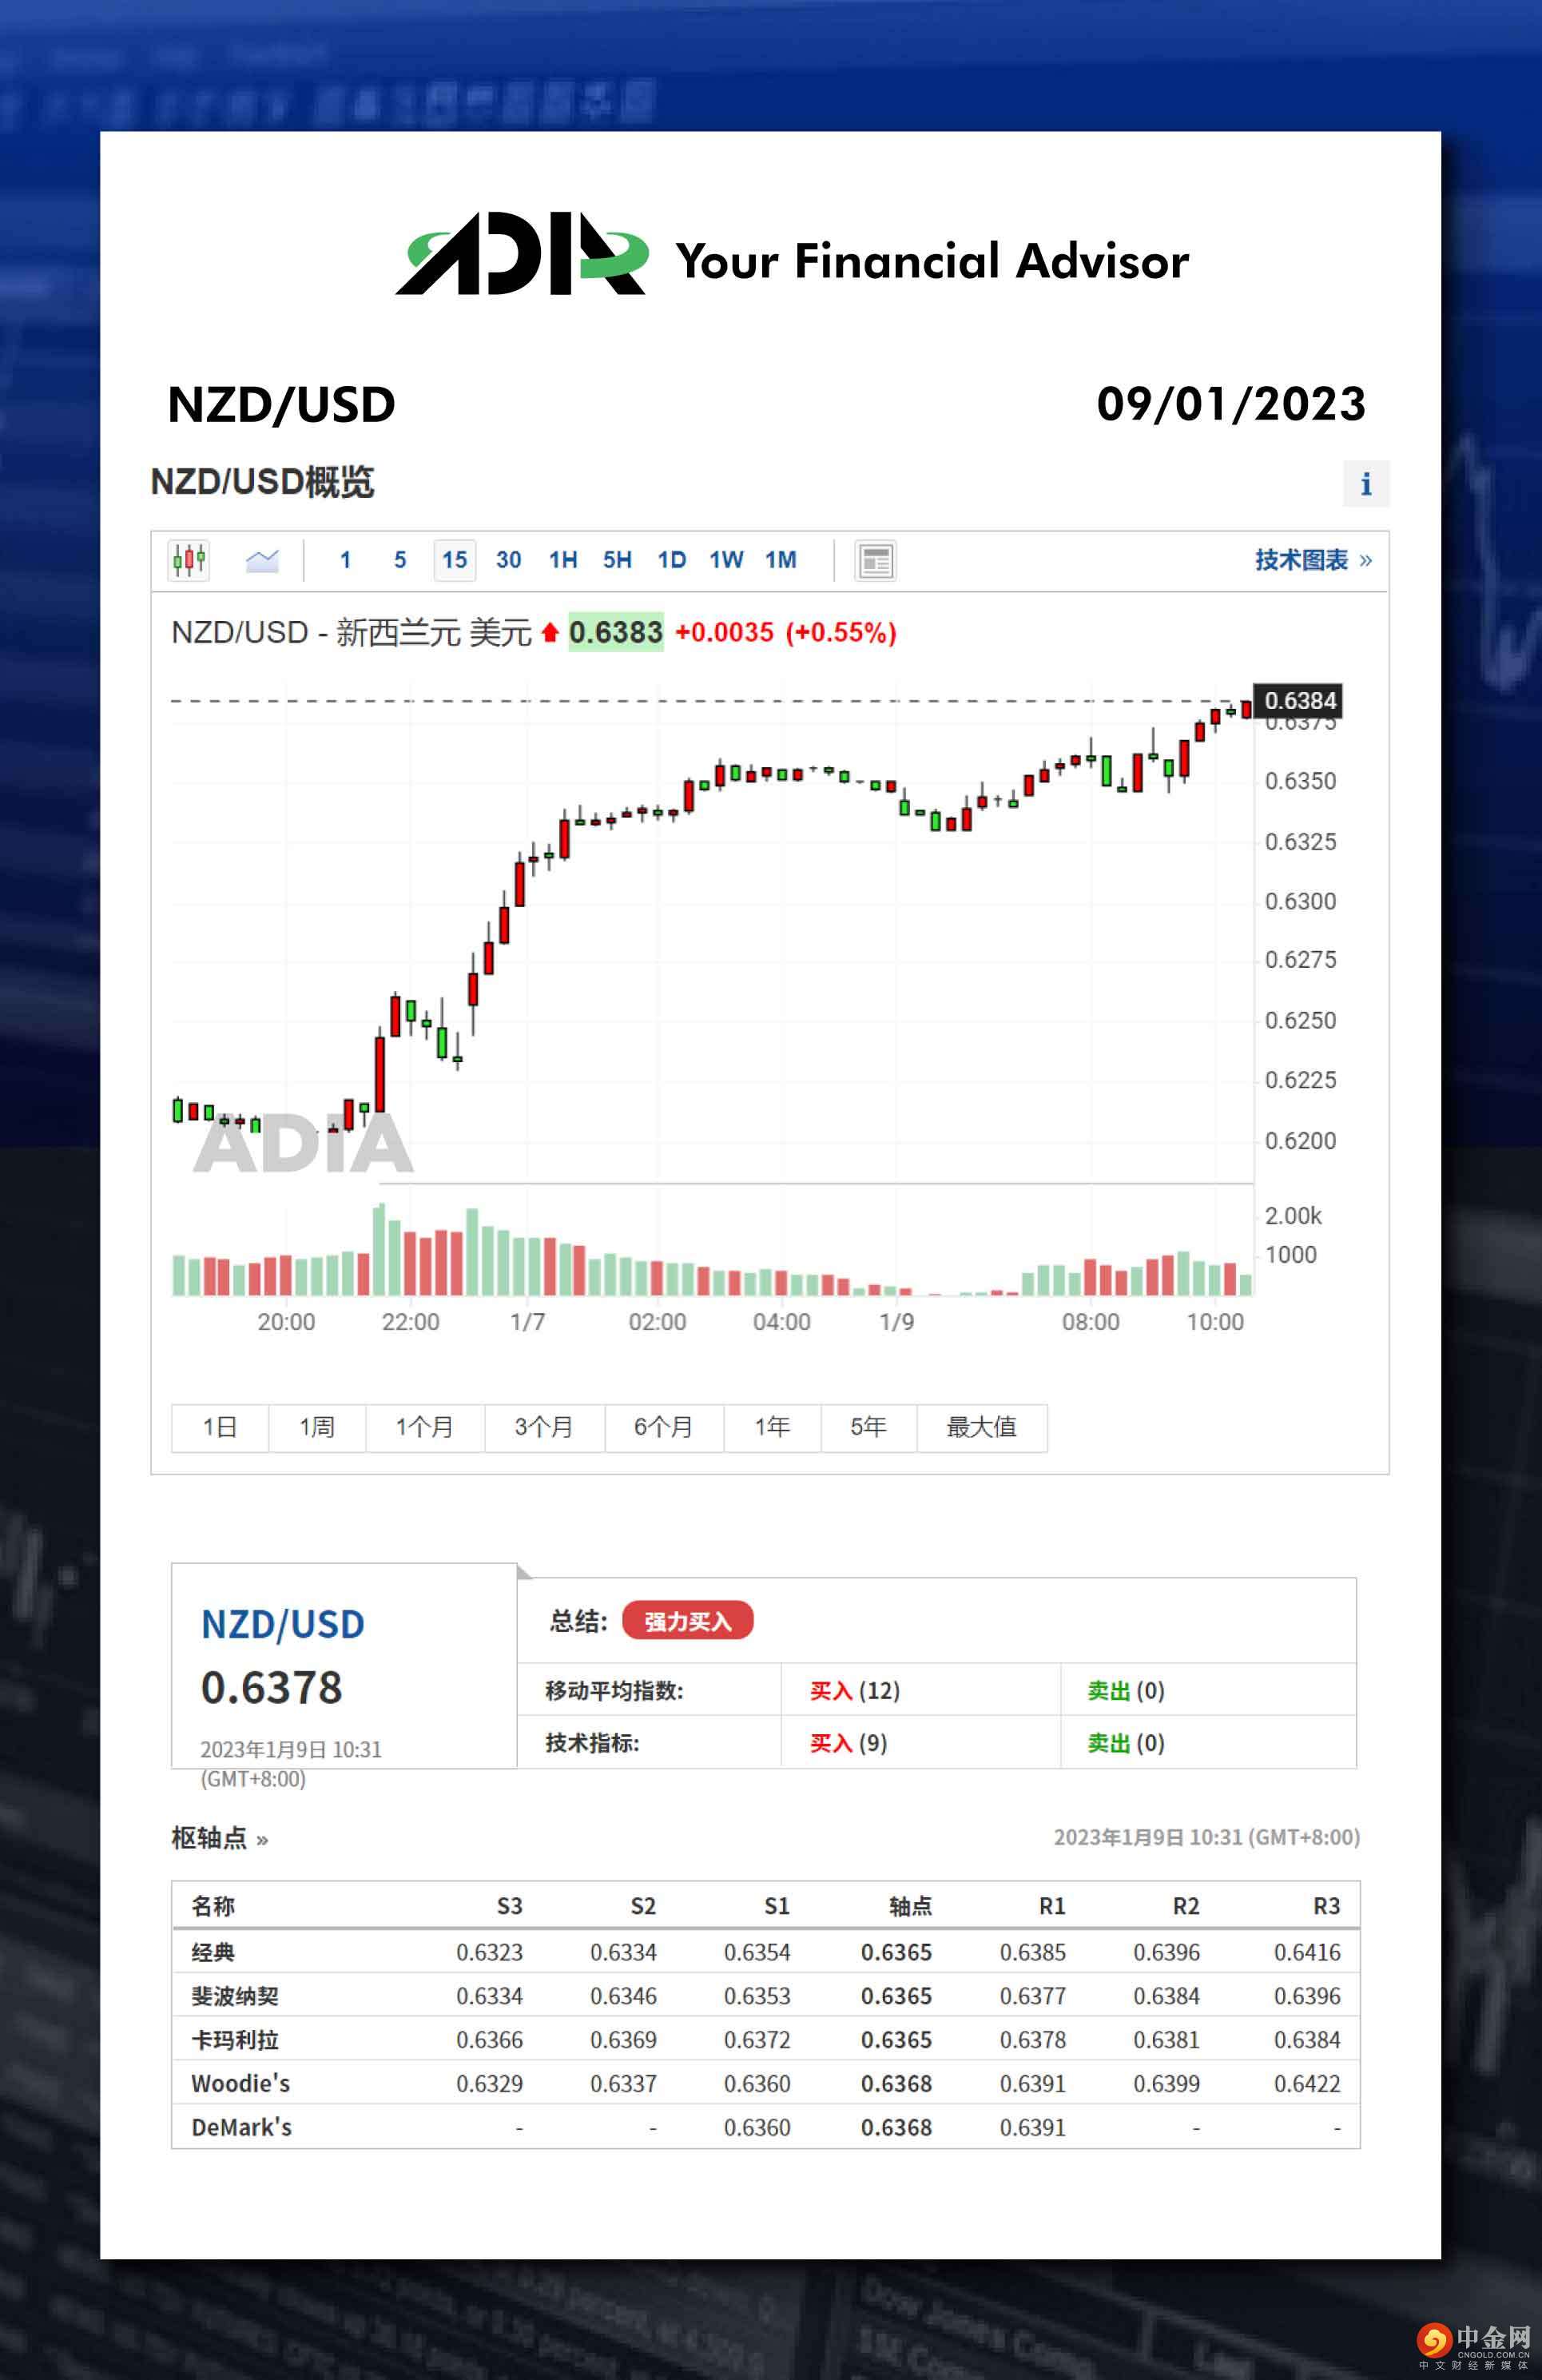Viewport: 1542px width, 2380px height.
Task: Select the candlestick chart type icon
Action: point(188,561)
